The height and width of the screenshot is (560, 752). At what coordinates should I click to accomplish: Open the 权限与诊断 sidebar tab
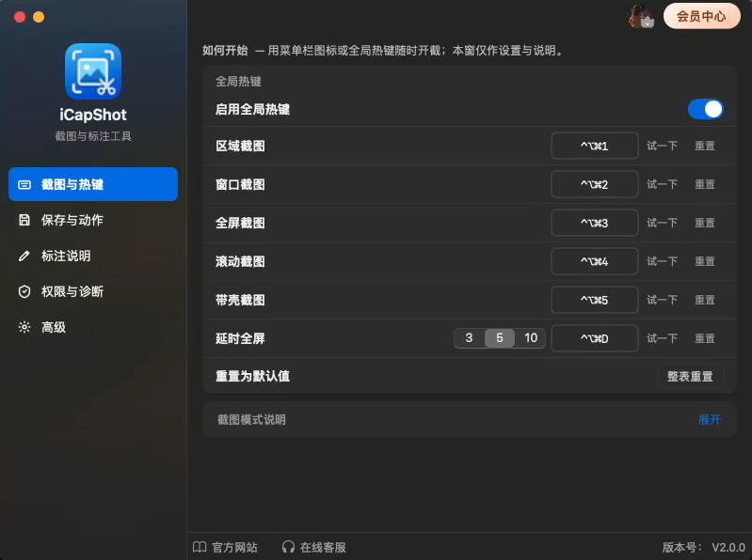[93, 291]
